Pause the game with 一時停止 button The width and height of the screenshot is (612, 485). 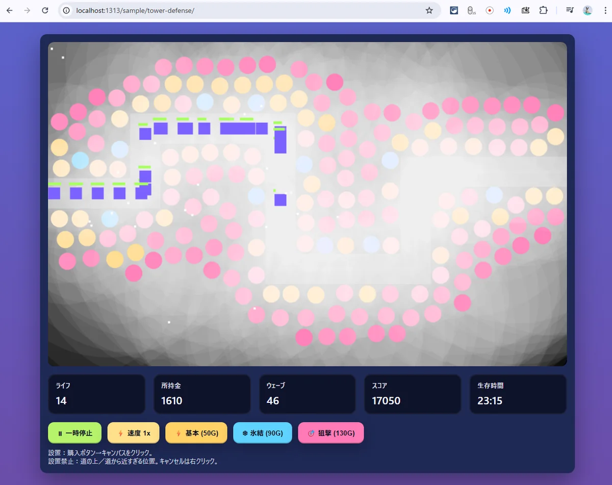coord(74,433)
